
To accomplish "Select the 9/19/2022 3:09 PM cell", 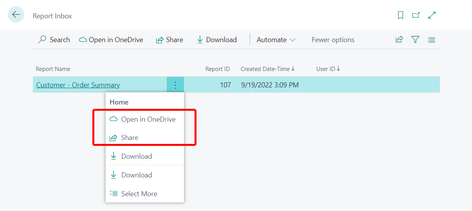I will pos(270,85).
